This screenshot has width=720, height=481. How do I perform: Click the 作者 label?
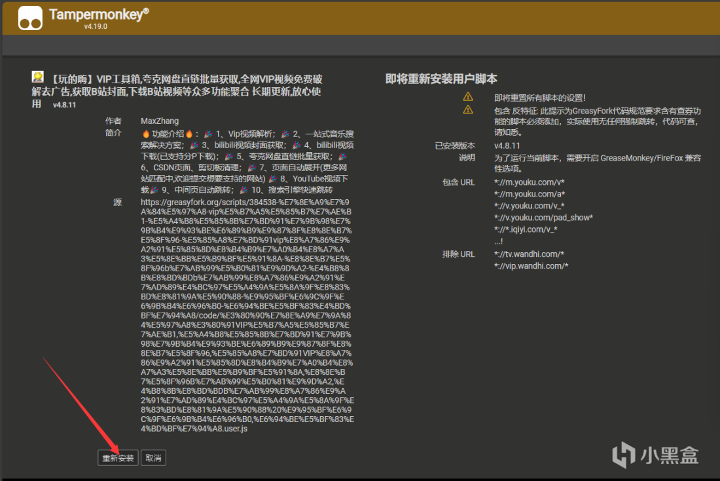click(113, 121)
